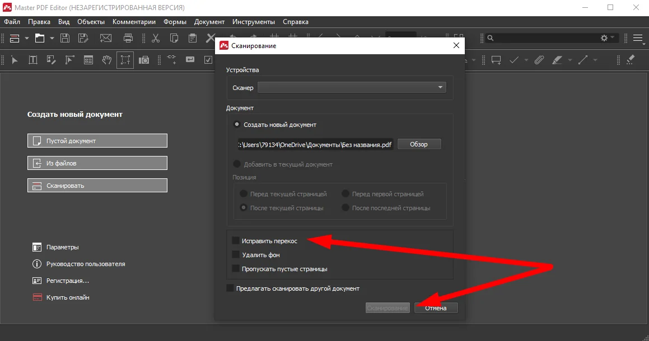Click the paperclip attach file icon
This screenshot has height=341, width=649.
pos(539,60)
